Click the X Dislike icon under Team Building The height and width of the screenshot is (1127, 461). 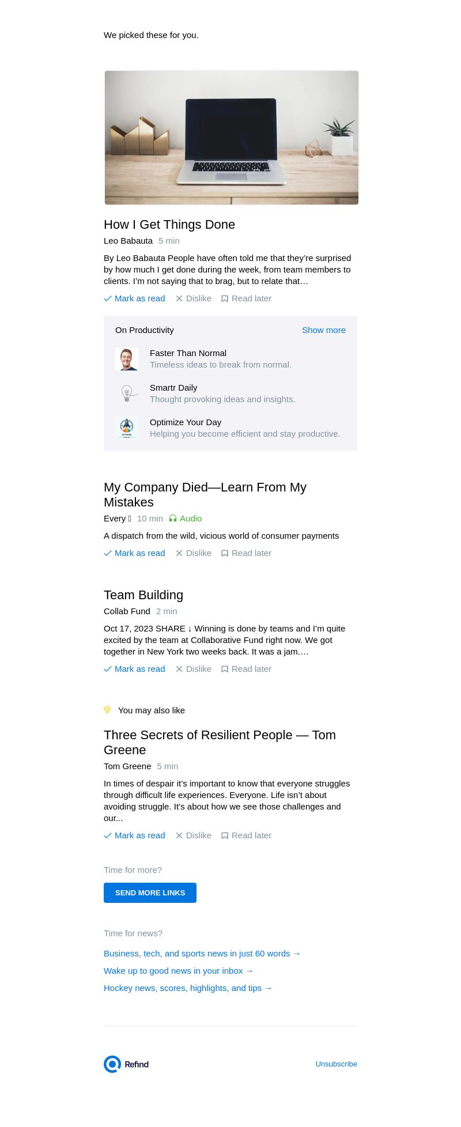(179, 669)
